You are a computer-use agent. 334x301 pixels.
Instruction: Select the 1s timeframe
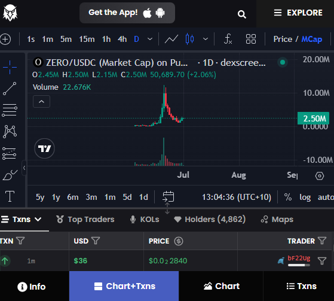[30, 39]
